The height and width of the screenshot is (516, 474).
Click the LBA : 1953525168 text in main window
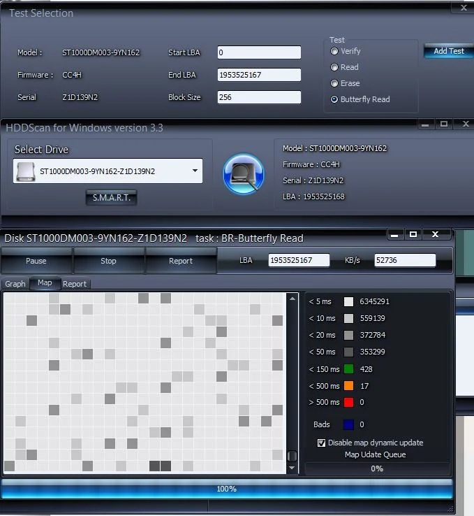coord(313,196)
